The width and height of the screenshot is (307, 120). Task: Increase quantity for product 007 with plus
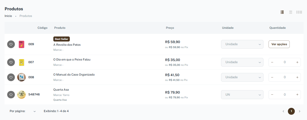297,62
